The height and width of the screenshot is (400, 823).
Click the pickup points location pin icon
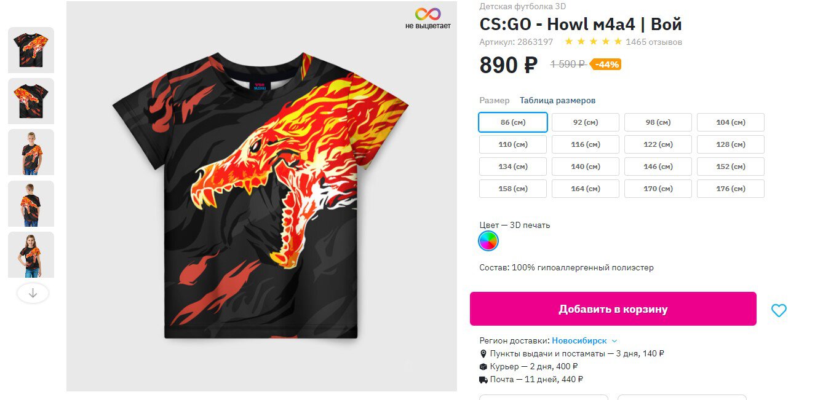[483, 354]
